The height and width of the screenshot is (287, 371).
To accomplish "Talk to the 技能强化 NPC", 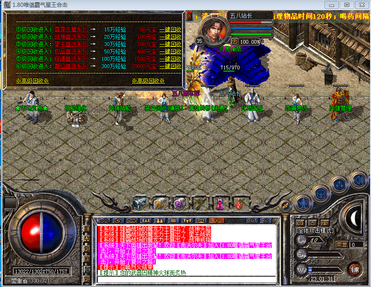I will [75, 116].
